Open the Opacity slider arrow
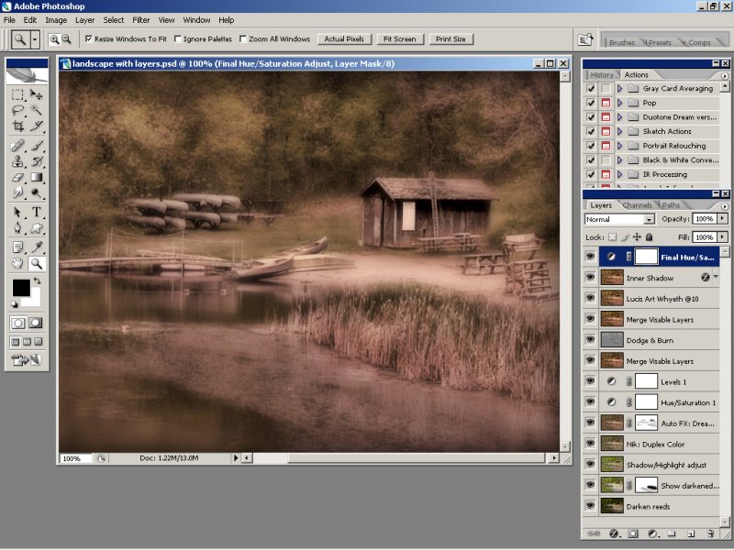Screen dimensions: 734x550 tap(723, 218)
